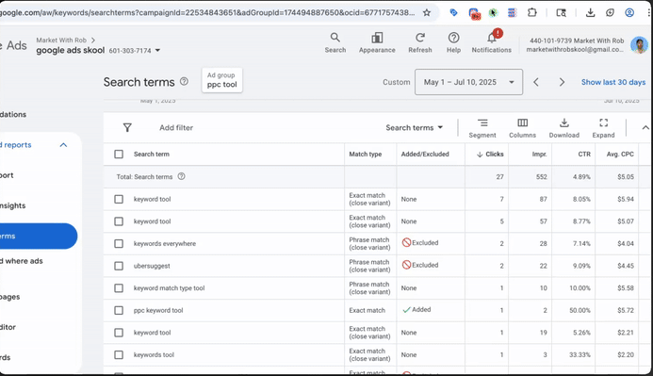Open browser downloads icon
The height and width of the screenshot is (376, 653).
click(590, 12)
